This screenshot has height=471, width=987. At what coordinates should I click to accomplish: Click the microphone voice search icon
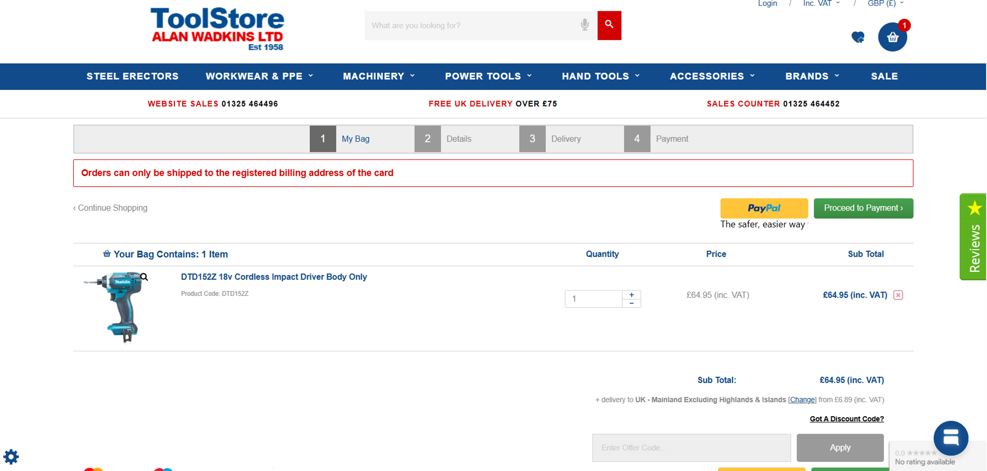[584, 25]
